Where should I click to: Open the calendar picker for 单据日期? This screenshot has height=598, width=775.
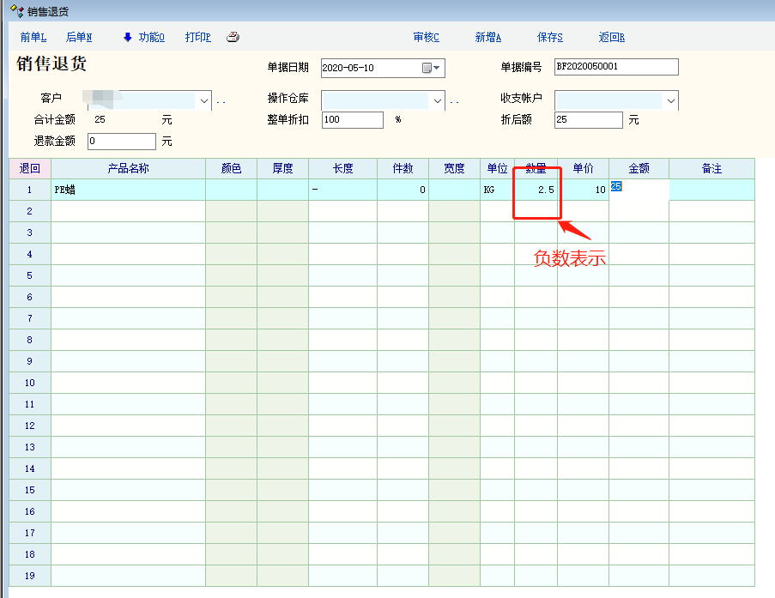click(431, 68)
